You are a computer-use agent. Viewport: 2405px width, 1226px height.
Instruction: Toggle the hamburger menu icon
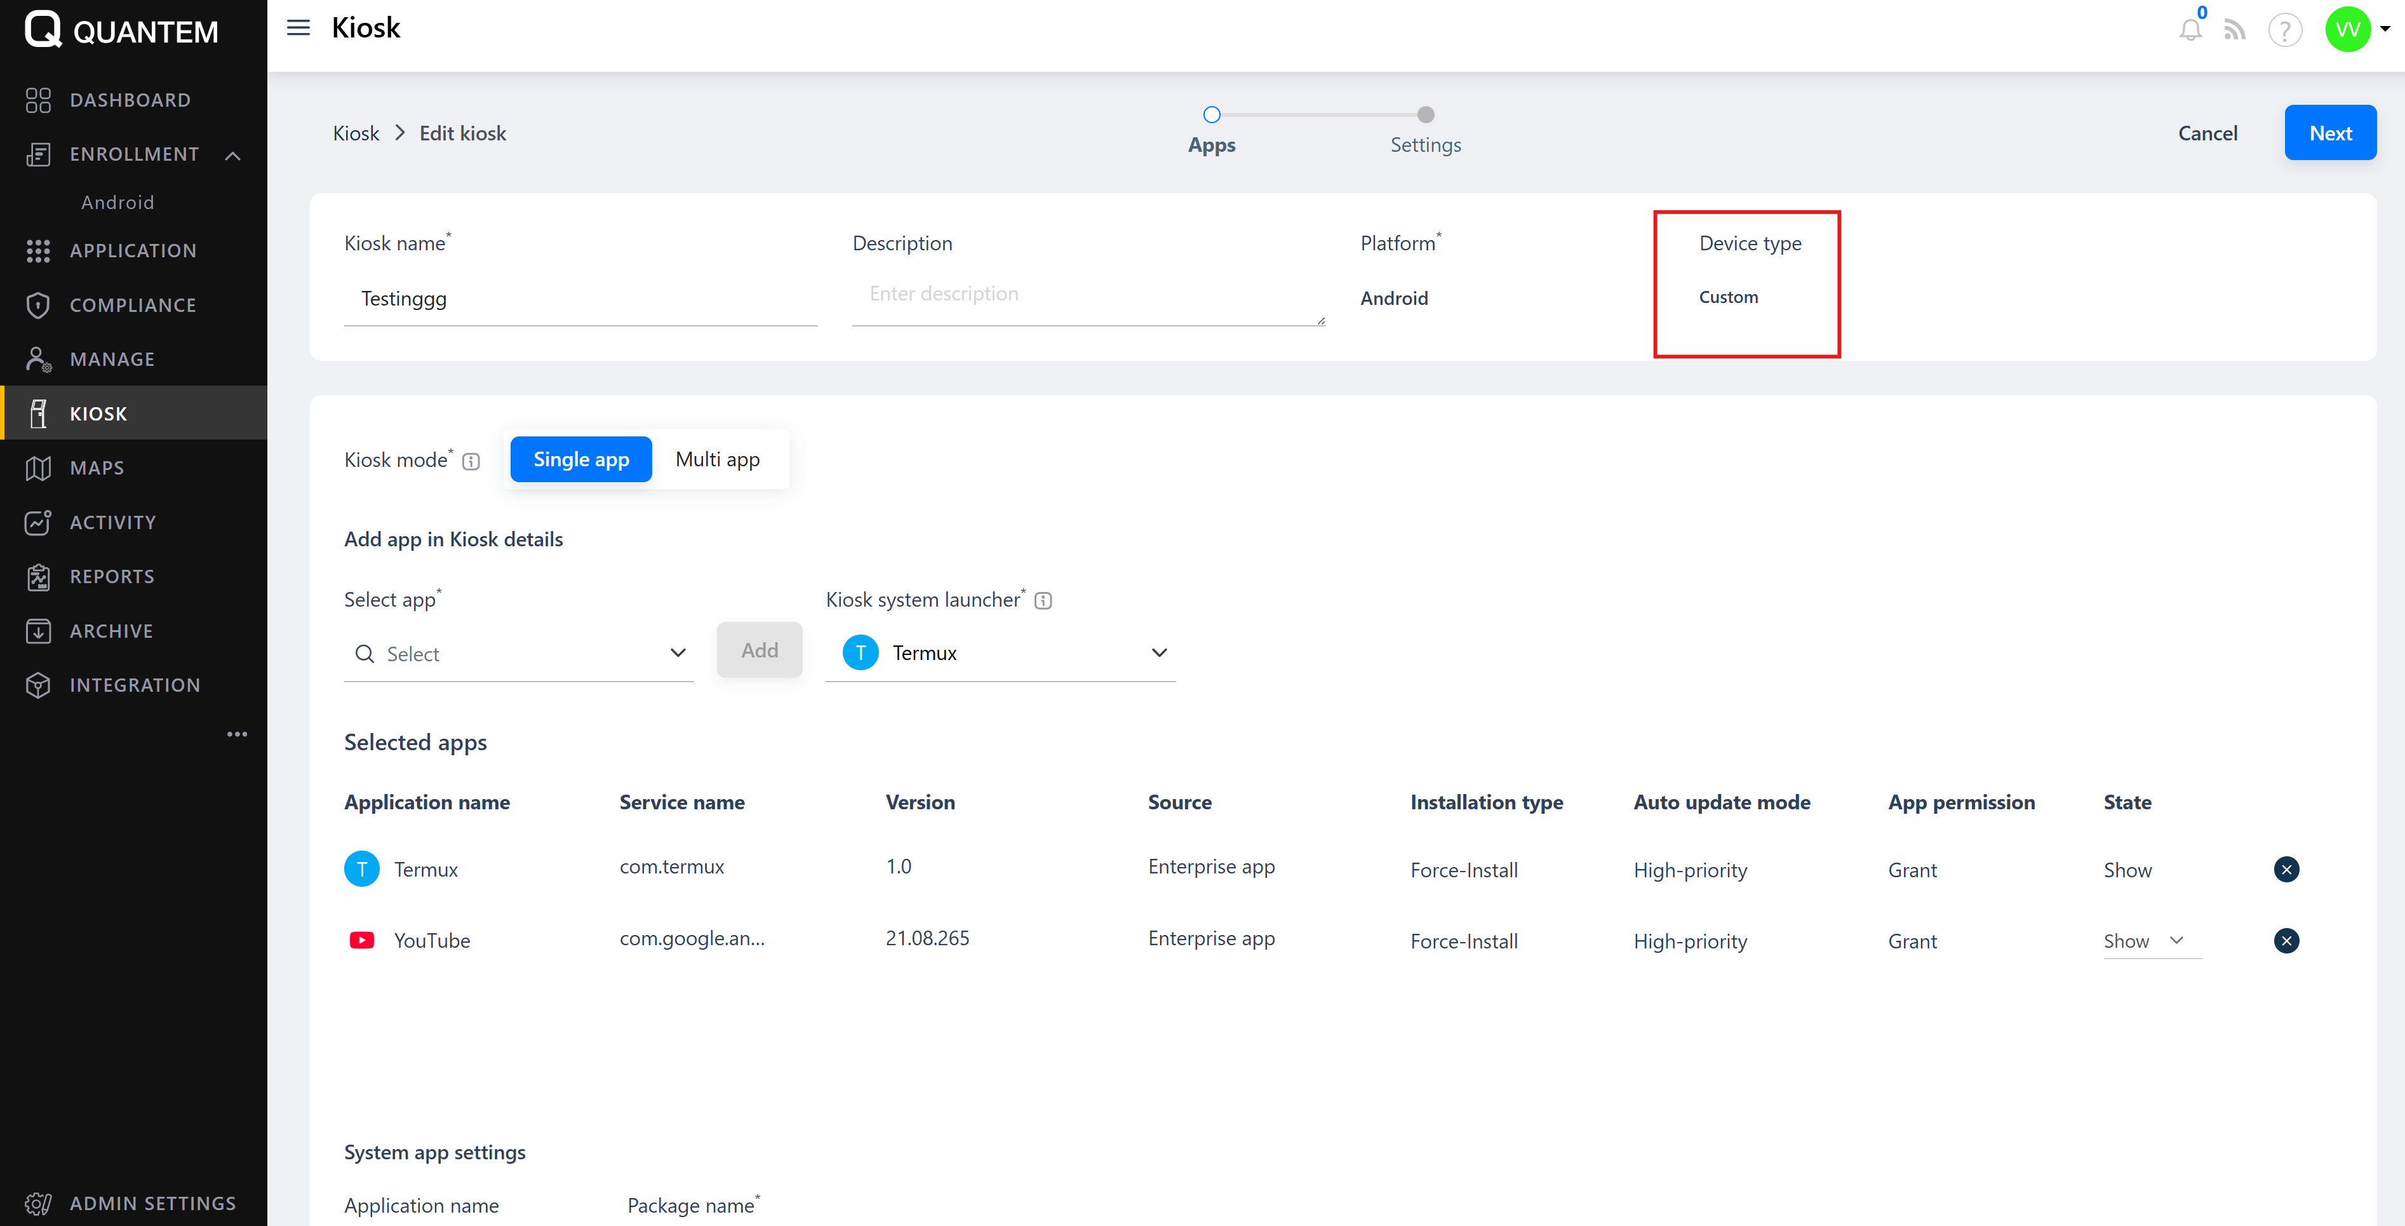298,28
